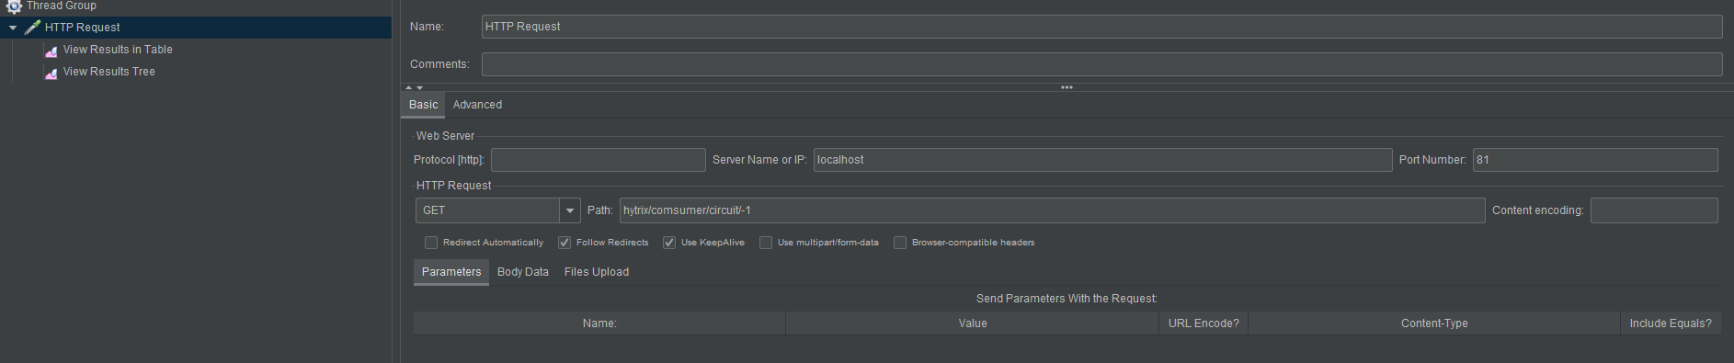Select Thread Group in the test plan tree
Viewport: 1734px width, 363px height.
coord(61,6)
